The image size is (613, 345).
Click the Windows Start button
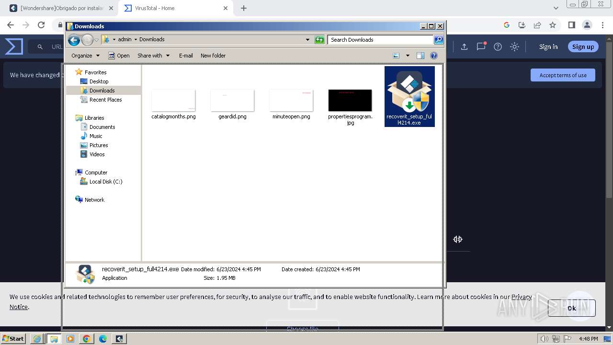(x=13, y=338)
